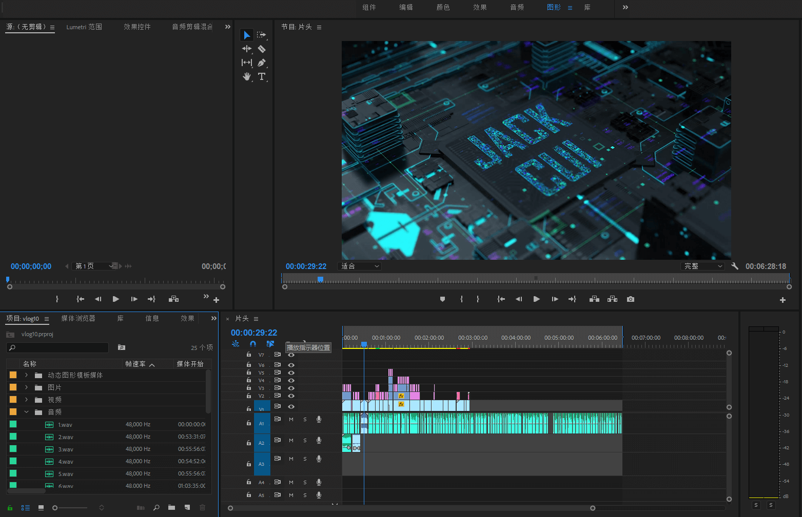Switch to 组件 workspace

click(x=369, y=7)
